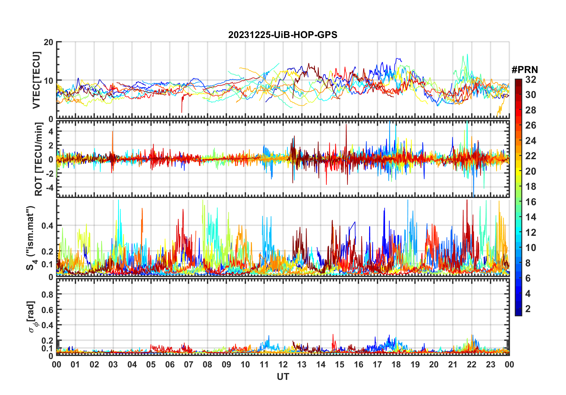Screen dimensions: 566x395
Task: Click the S4 ("ism.mat") y-axis label
Action: click(31, 238)
